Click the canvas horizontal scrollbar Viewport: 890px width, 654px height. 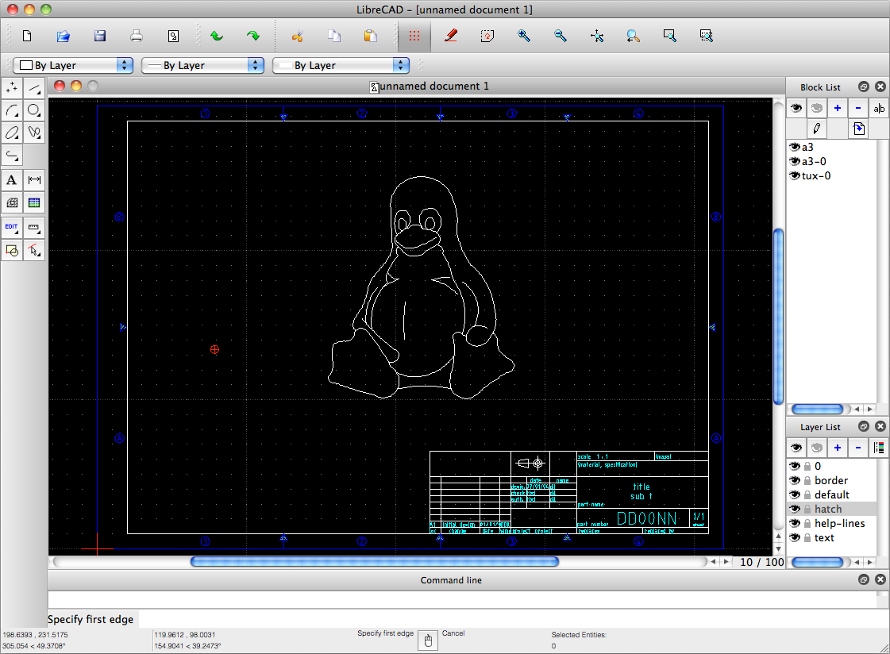(x=374, y=562)
